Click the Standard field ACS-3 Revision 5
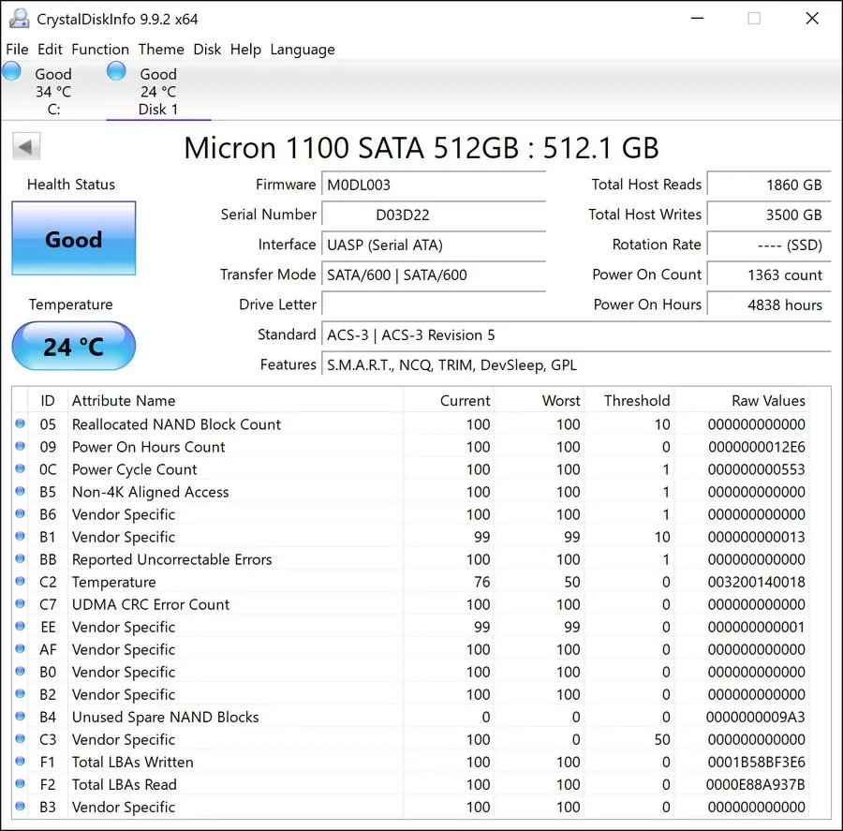Image resolution: width=843 pixels, height=831 pixels. click(x=576, y=335)
